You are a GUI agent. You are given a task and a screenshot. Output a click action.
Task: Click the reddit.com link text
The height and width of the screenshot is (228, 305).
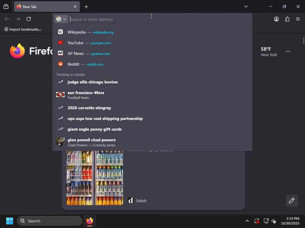point(95,64)
